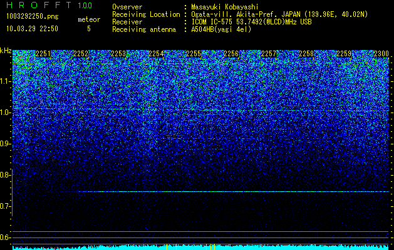Select the meteor count value 5
The image size is (394, 250).
pos(89,29)
